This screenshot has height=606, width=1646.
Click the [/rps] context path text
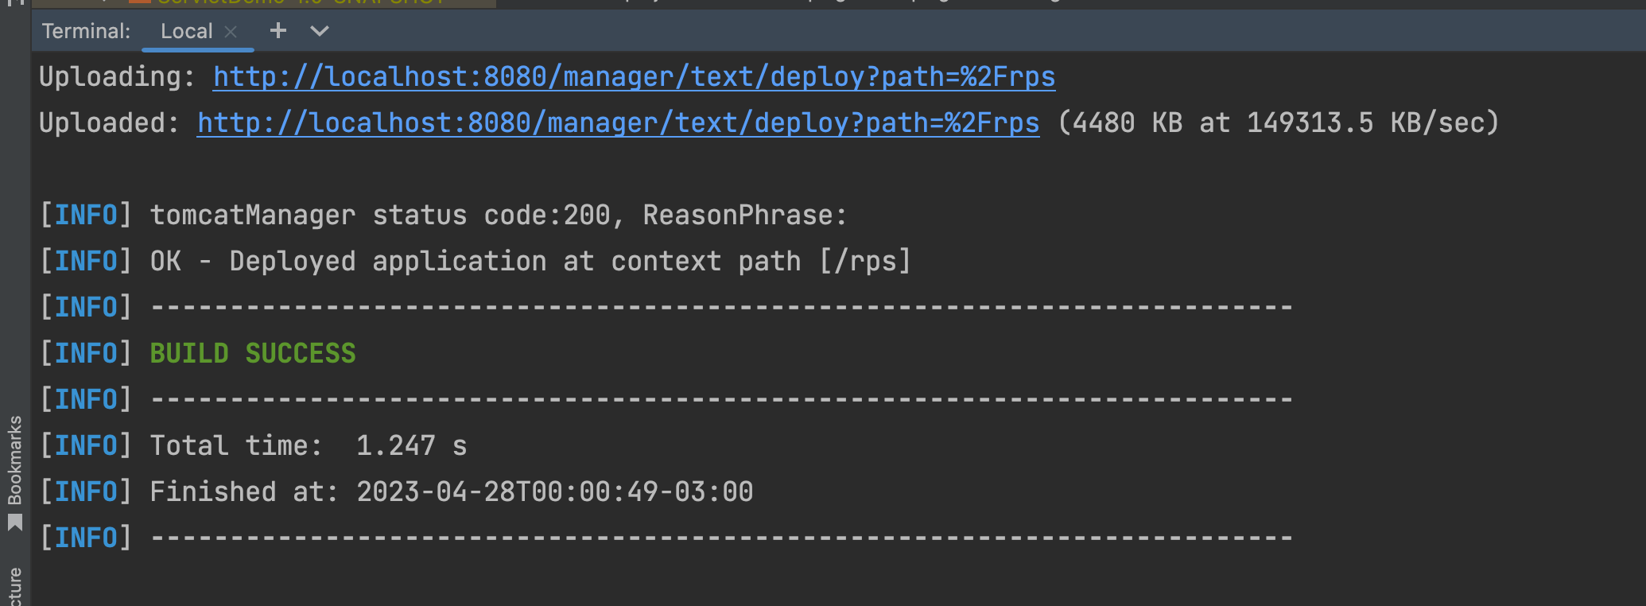(x=865, y=262)
